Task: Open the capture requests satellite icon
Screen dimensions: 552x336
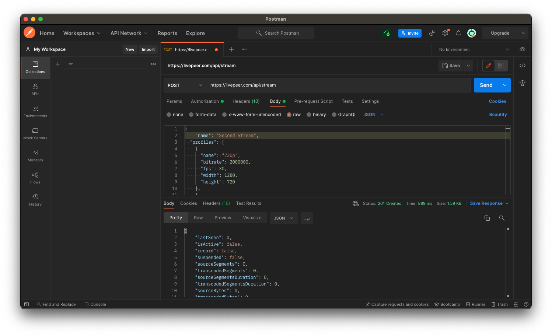Action: click(x=432, y=33)
